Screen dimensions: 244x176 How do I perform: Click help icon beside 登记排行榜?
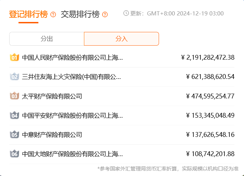53,14
